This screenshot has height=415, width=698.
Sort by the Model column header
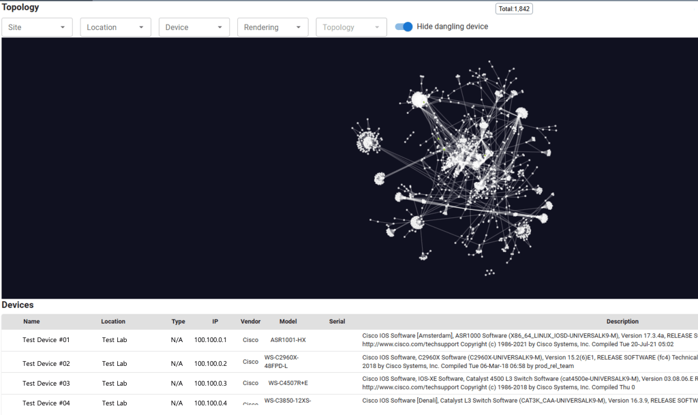(288, 322)
